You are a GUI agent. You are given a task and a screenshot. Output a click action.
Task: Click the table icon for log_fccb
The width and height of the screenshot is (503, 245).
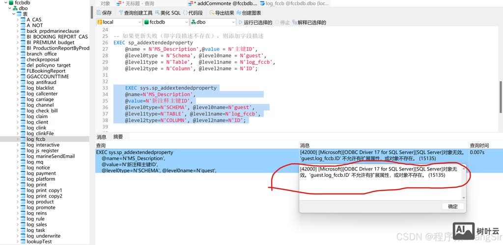tap(23, 139)
